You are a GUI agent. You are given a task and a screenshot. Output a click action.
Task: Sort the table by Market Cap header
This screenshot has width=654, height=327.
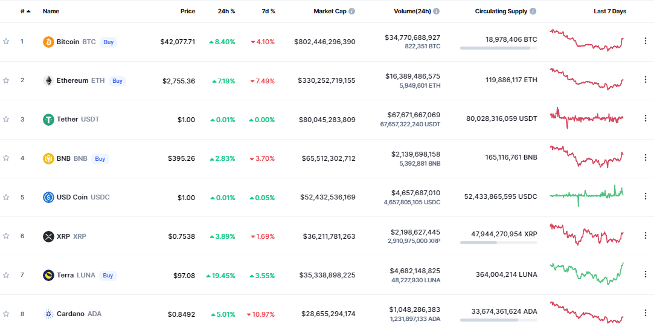pyautogui.click(x=330, y=11)
